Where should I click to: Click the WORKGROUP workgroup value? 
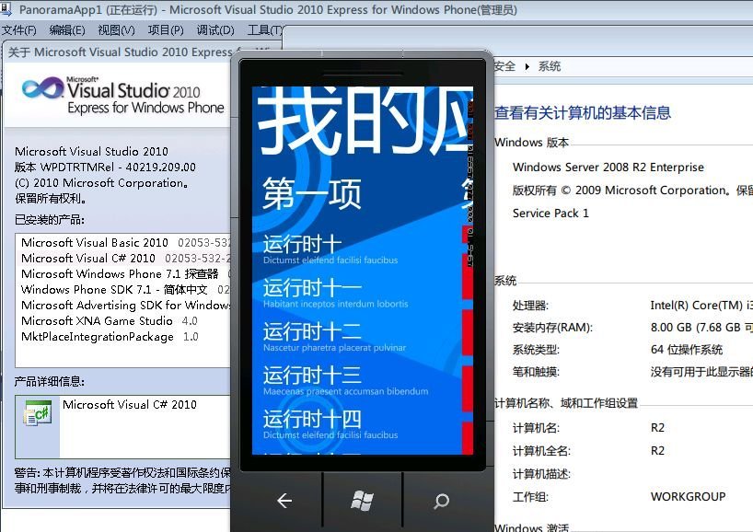coord(688,496)
